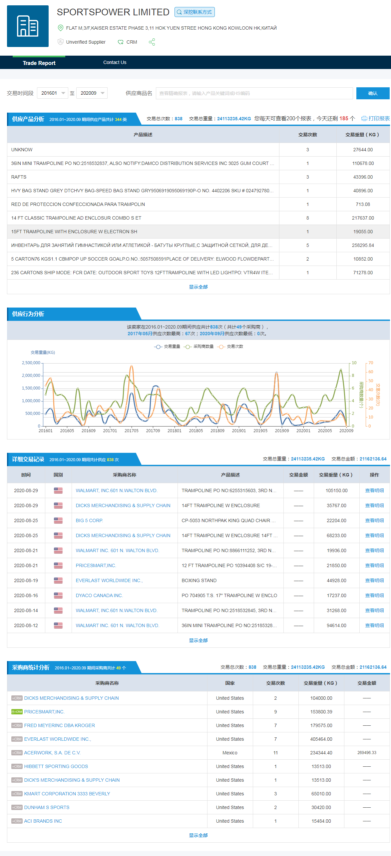
Task: Click the blue 确认 confirm button
Action: pos(373,93)
